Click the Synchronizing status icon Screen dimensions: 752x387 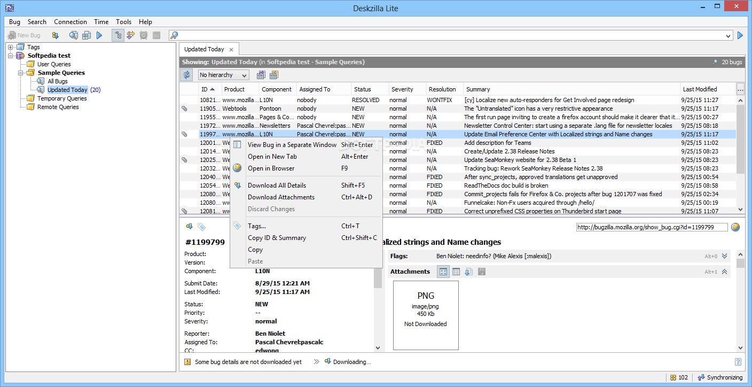click(701, 377)
